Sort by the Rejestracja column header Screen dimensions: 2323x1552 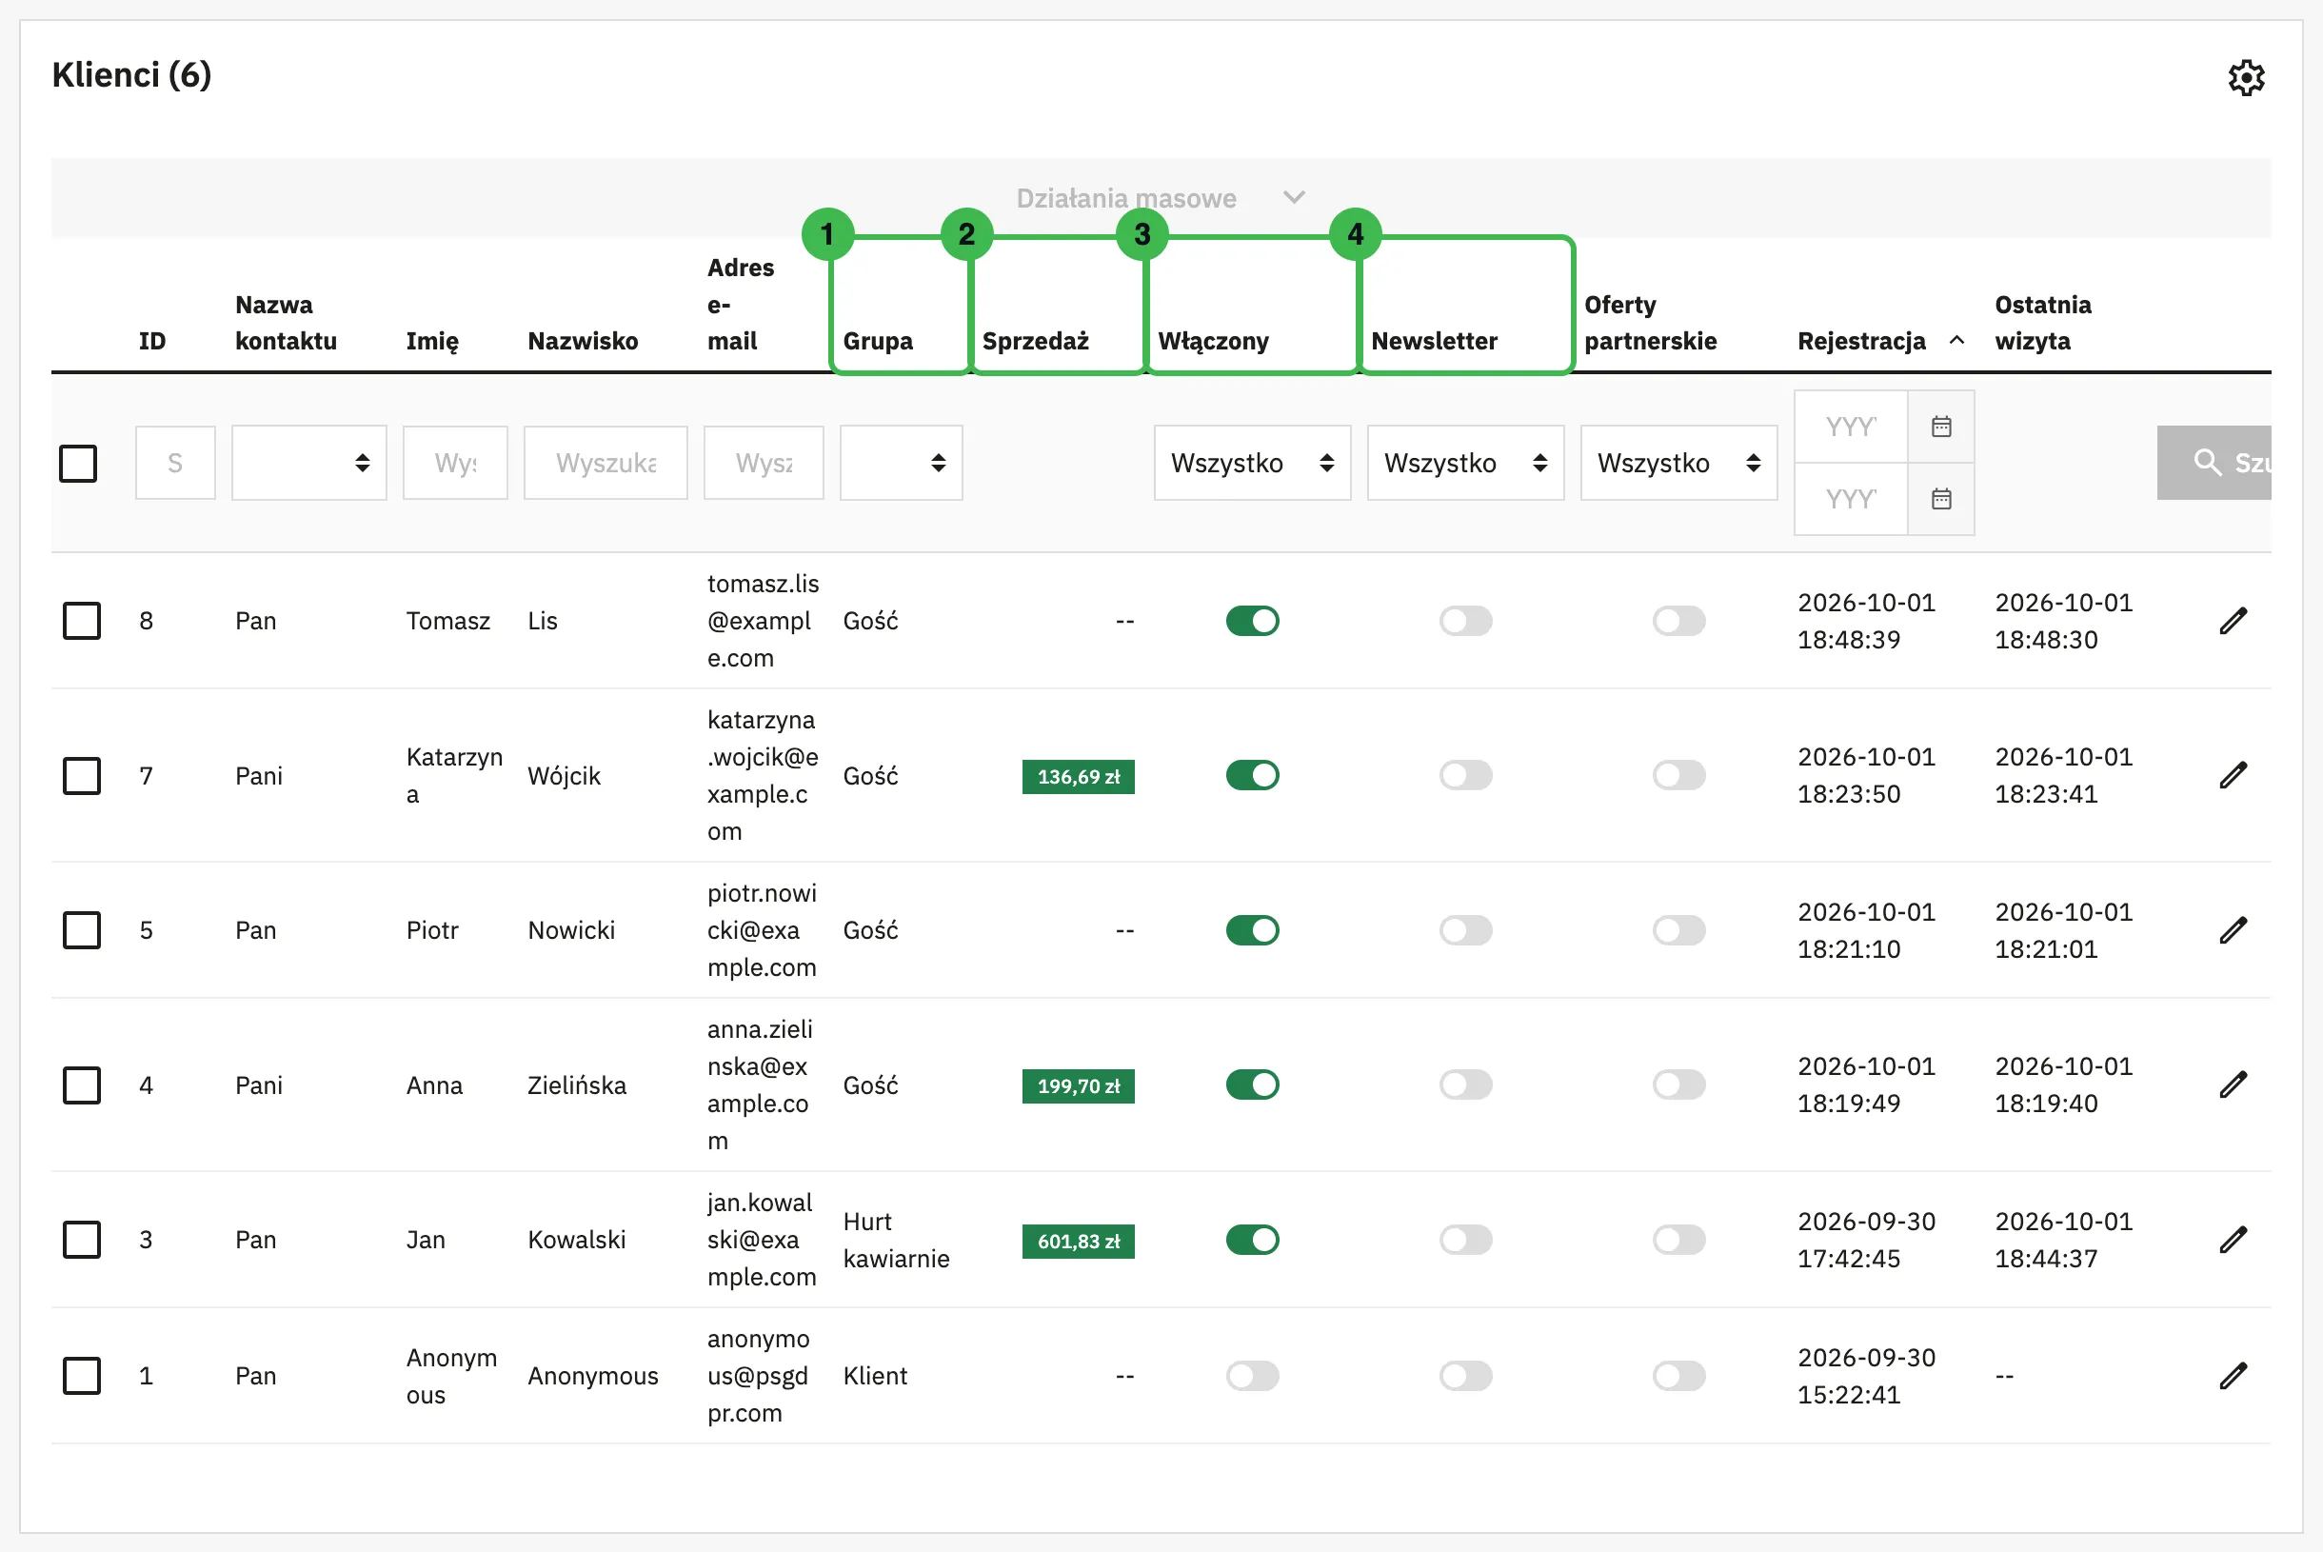click(1860, 342)
